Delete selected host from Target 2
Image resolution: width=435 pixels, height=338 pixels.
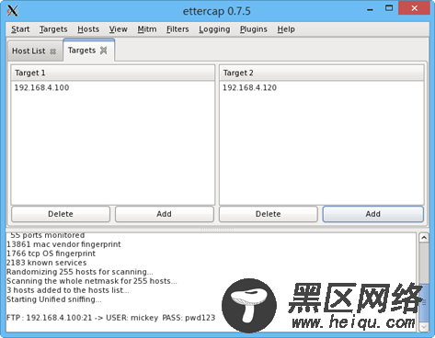(269, 214)
